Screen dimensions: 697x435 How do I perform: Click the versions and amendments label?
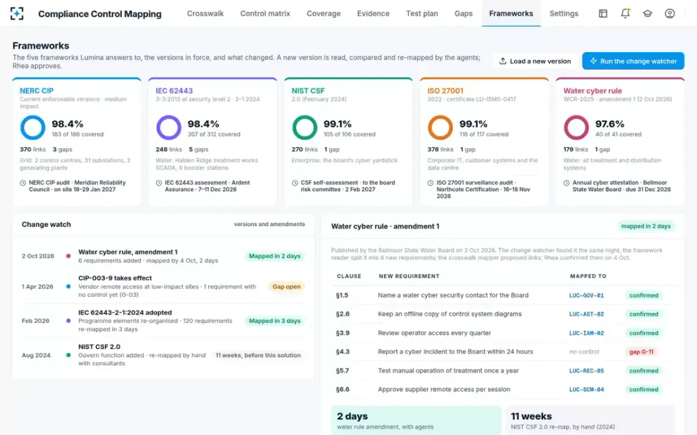pyautogui.click(x=270, y=224)
